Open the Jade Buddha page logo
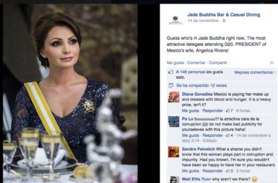278x183 pixels. coord(175,20)
